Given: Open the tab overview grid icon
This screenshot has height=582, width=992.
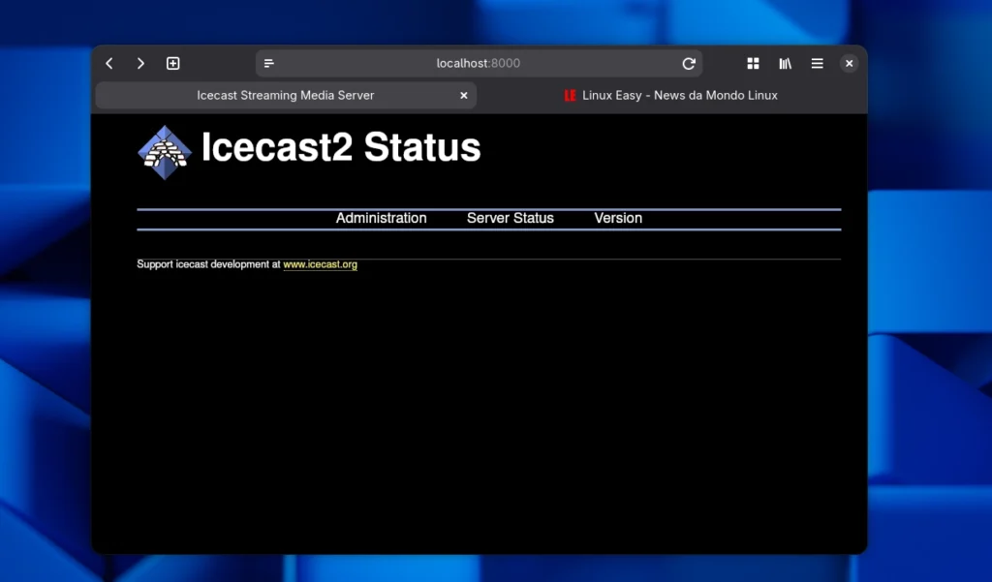Looking at the screenshot, I should pos(753,63).
